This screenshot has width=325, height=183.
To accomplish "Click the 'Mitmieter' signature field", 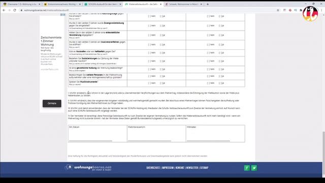I will point(215,133).
